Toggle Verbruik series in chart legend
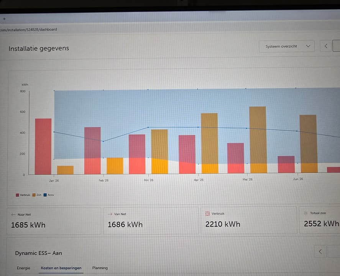Viewport: 340px width, 276px height. point(23,195)
